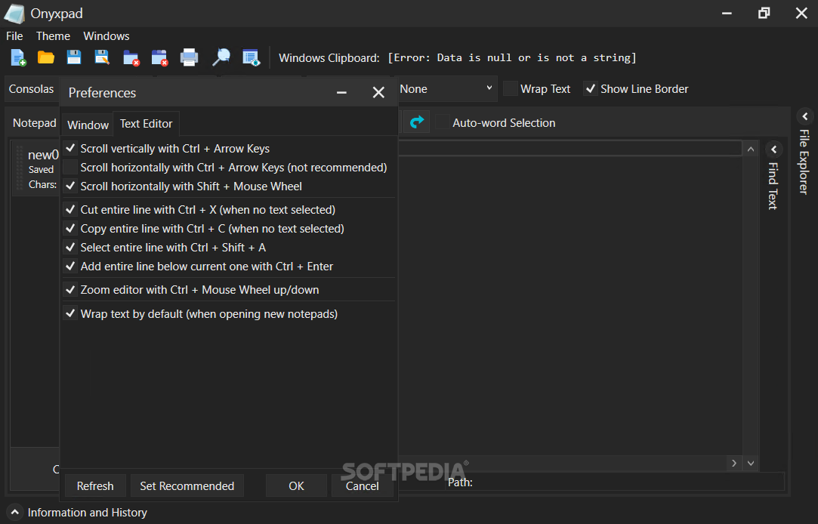Image resolution: width=818 pixels, height=524 pixels.
Task: Uncheck Show Line Border
Action: [x=590, y=88]
